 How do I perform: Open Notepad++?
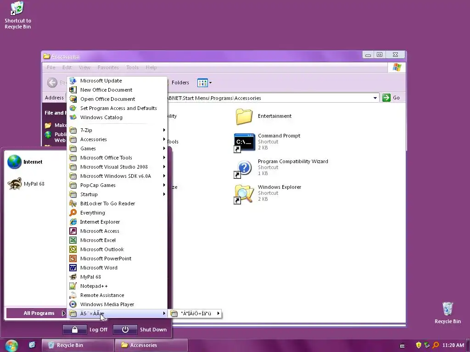(117, 286)
